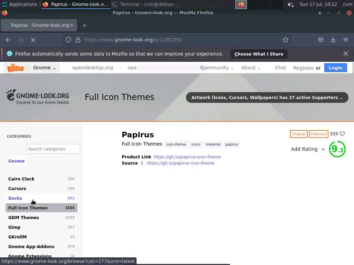Expand the About menu

point(251,68)
